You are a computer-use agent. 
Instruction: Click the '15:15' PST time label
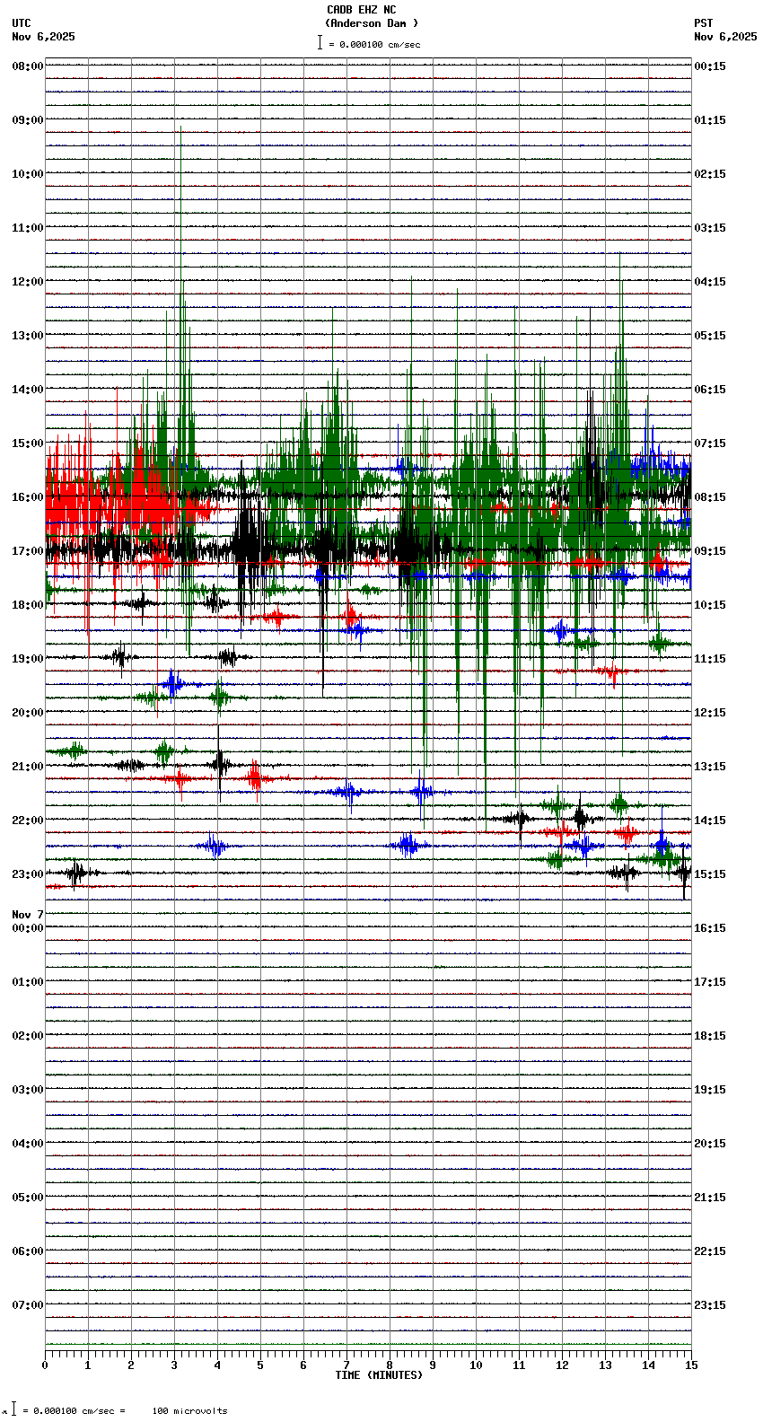point(710,874)
